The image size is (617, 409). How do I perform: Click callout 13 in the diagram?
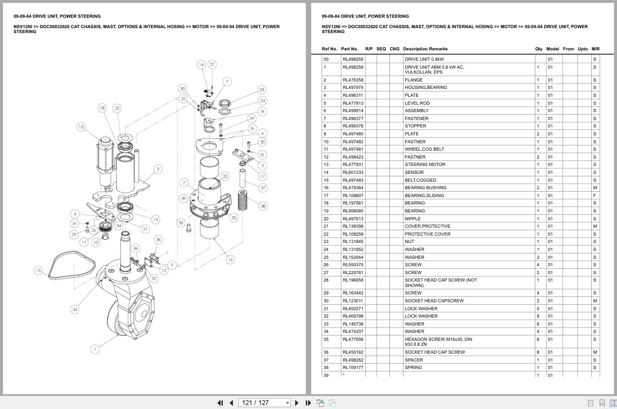coord(81,127)
